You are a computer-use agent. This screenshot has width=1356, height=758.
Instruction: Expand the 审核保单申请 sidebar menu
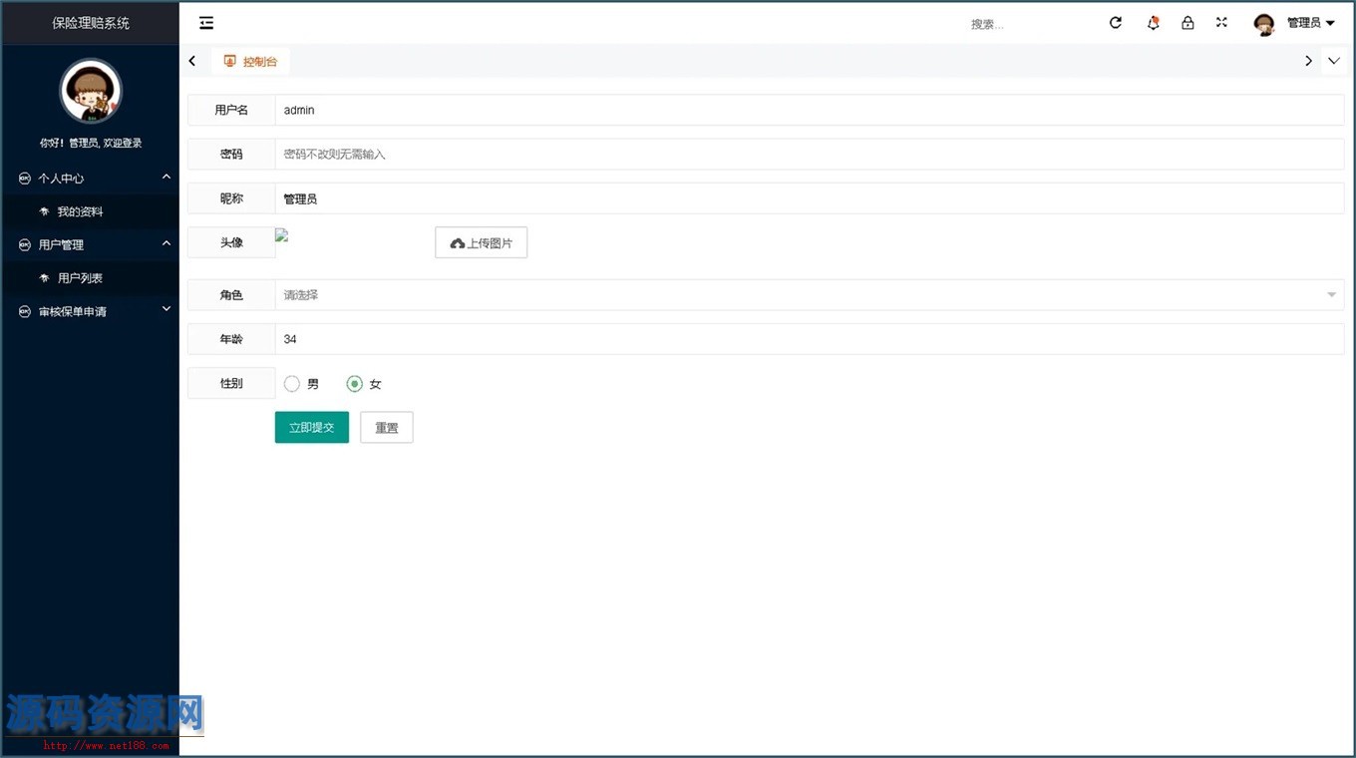click(x=90, y=311)
